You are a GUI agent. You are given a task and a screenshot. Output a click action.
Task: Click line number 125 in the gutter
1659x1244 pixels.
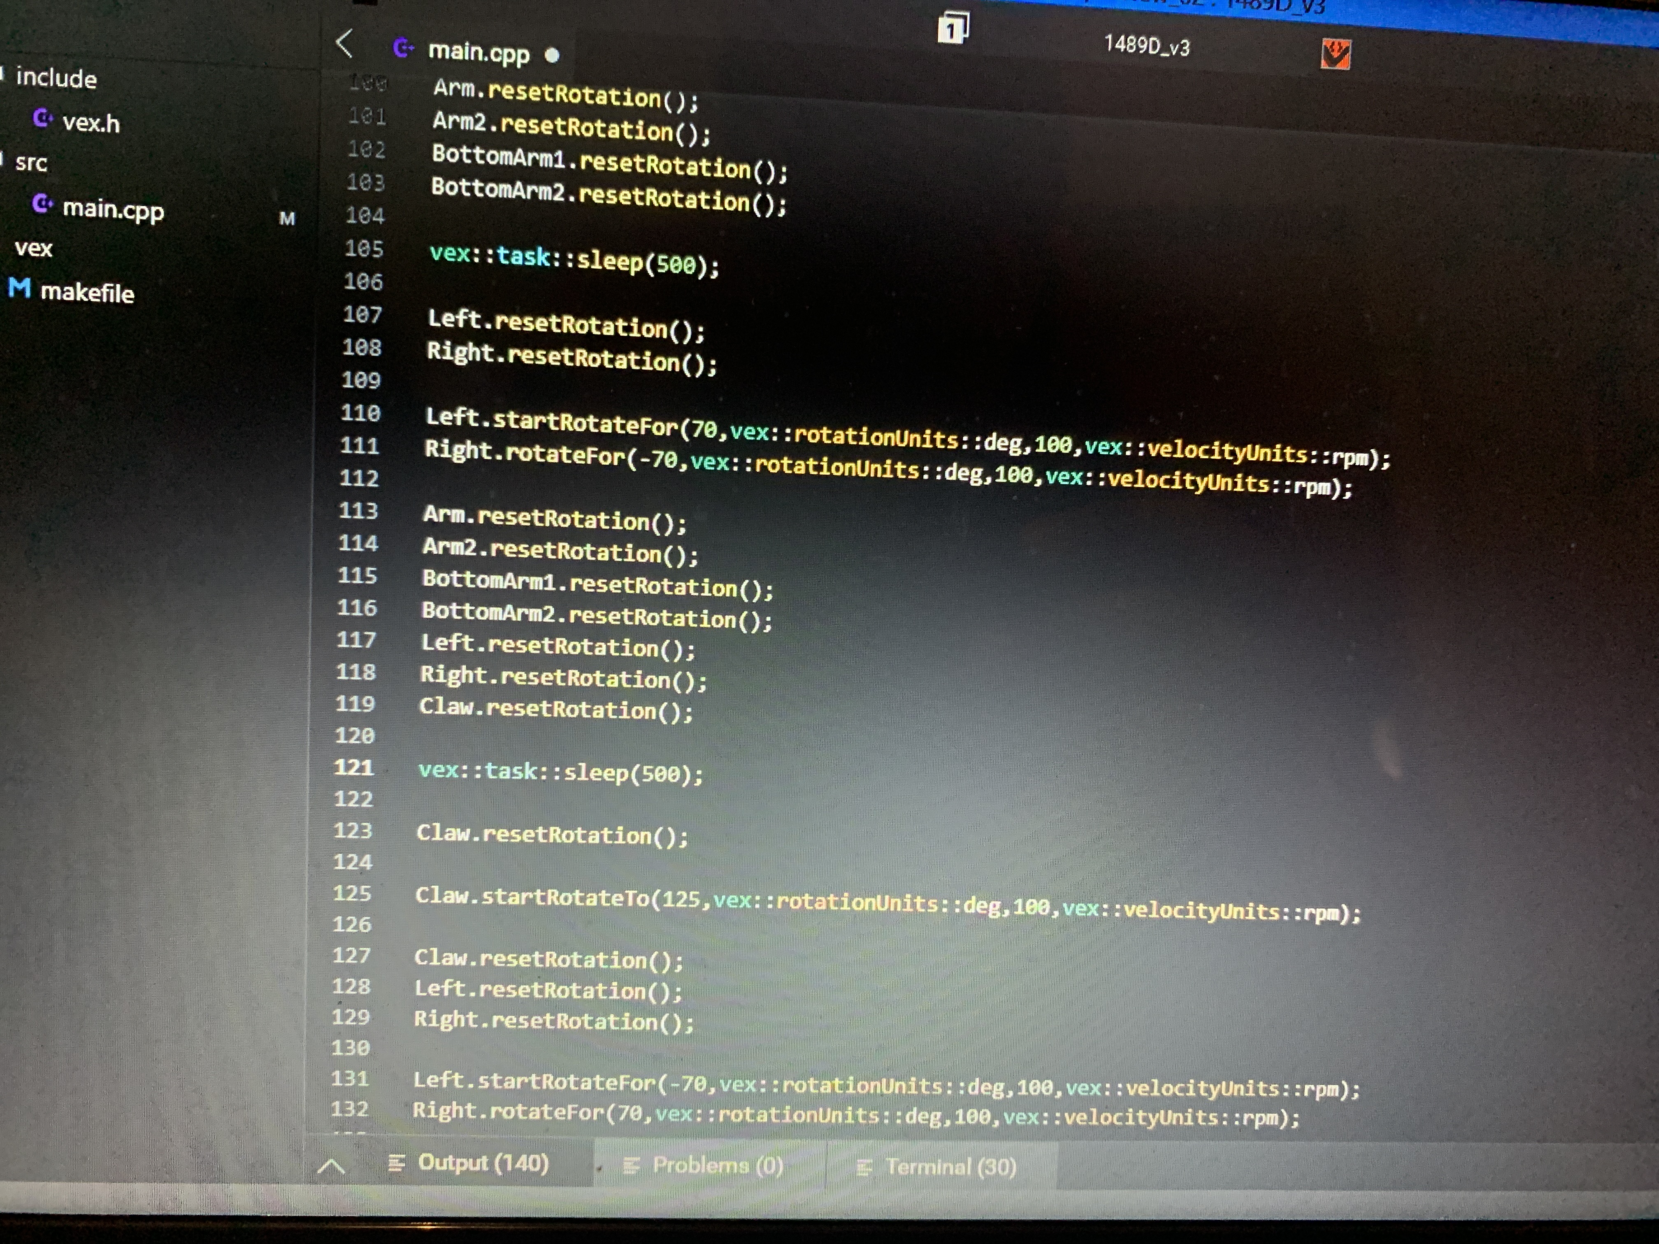tap(352, 893)
